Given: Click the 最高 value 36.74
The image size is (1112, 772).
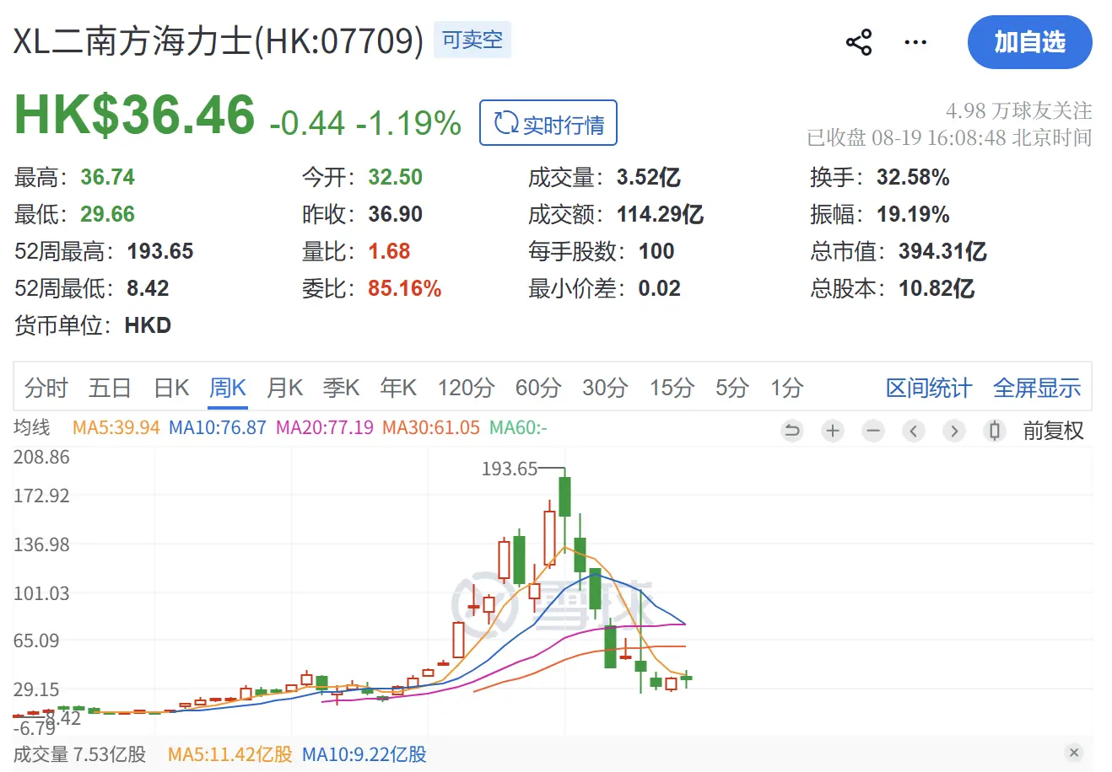Looking at the screenshot, I should coord(107,177).
